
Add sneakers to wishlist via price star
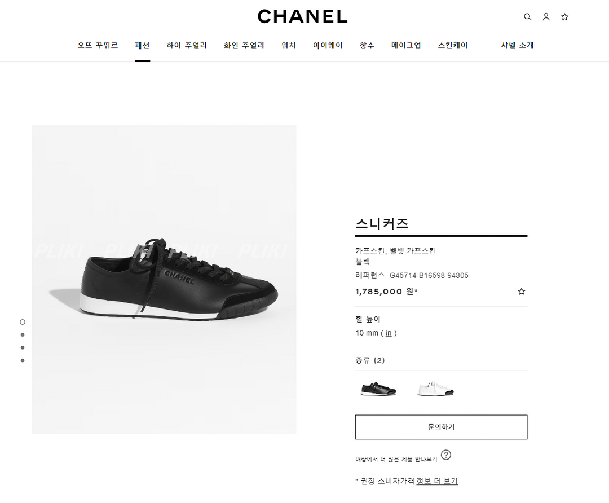[x=521, y=292]
